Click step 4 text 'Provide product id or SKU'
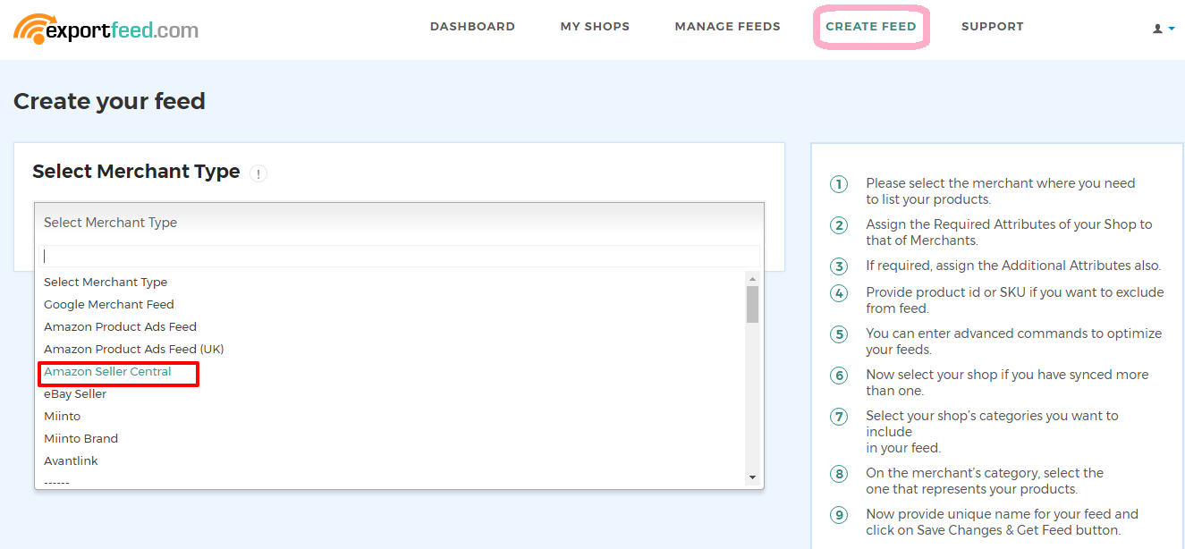Screen dimensions: 1185x549 coord(1015,300)
